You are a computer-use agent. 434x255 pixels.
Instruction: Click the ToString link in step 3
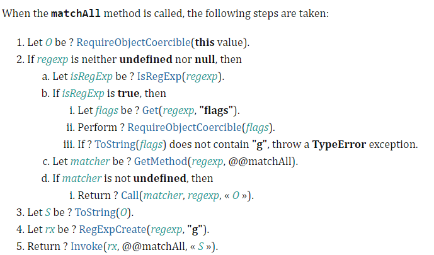coord(95,212)
